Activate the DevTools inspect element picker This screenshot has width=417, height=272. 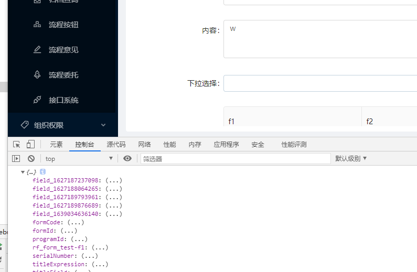(x=16, y=145)
